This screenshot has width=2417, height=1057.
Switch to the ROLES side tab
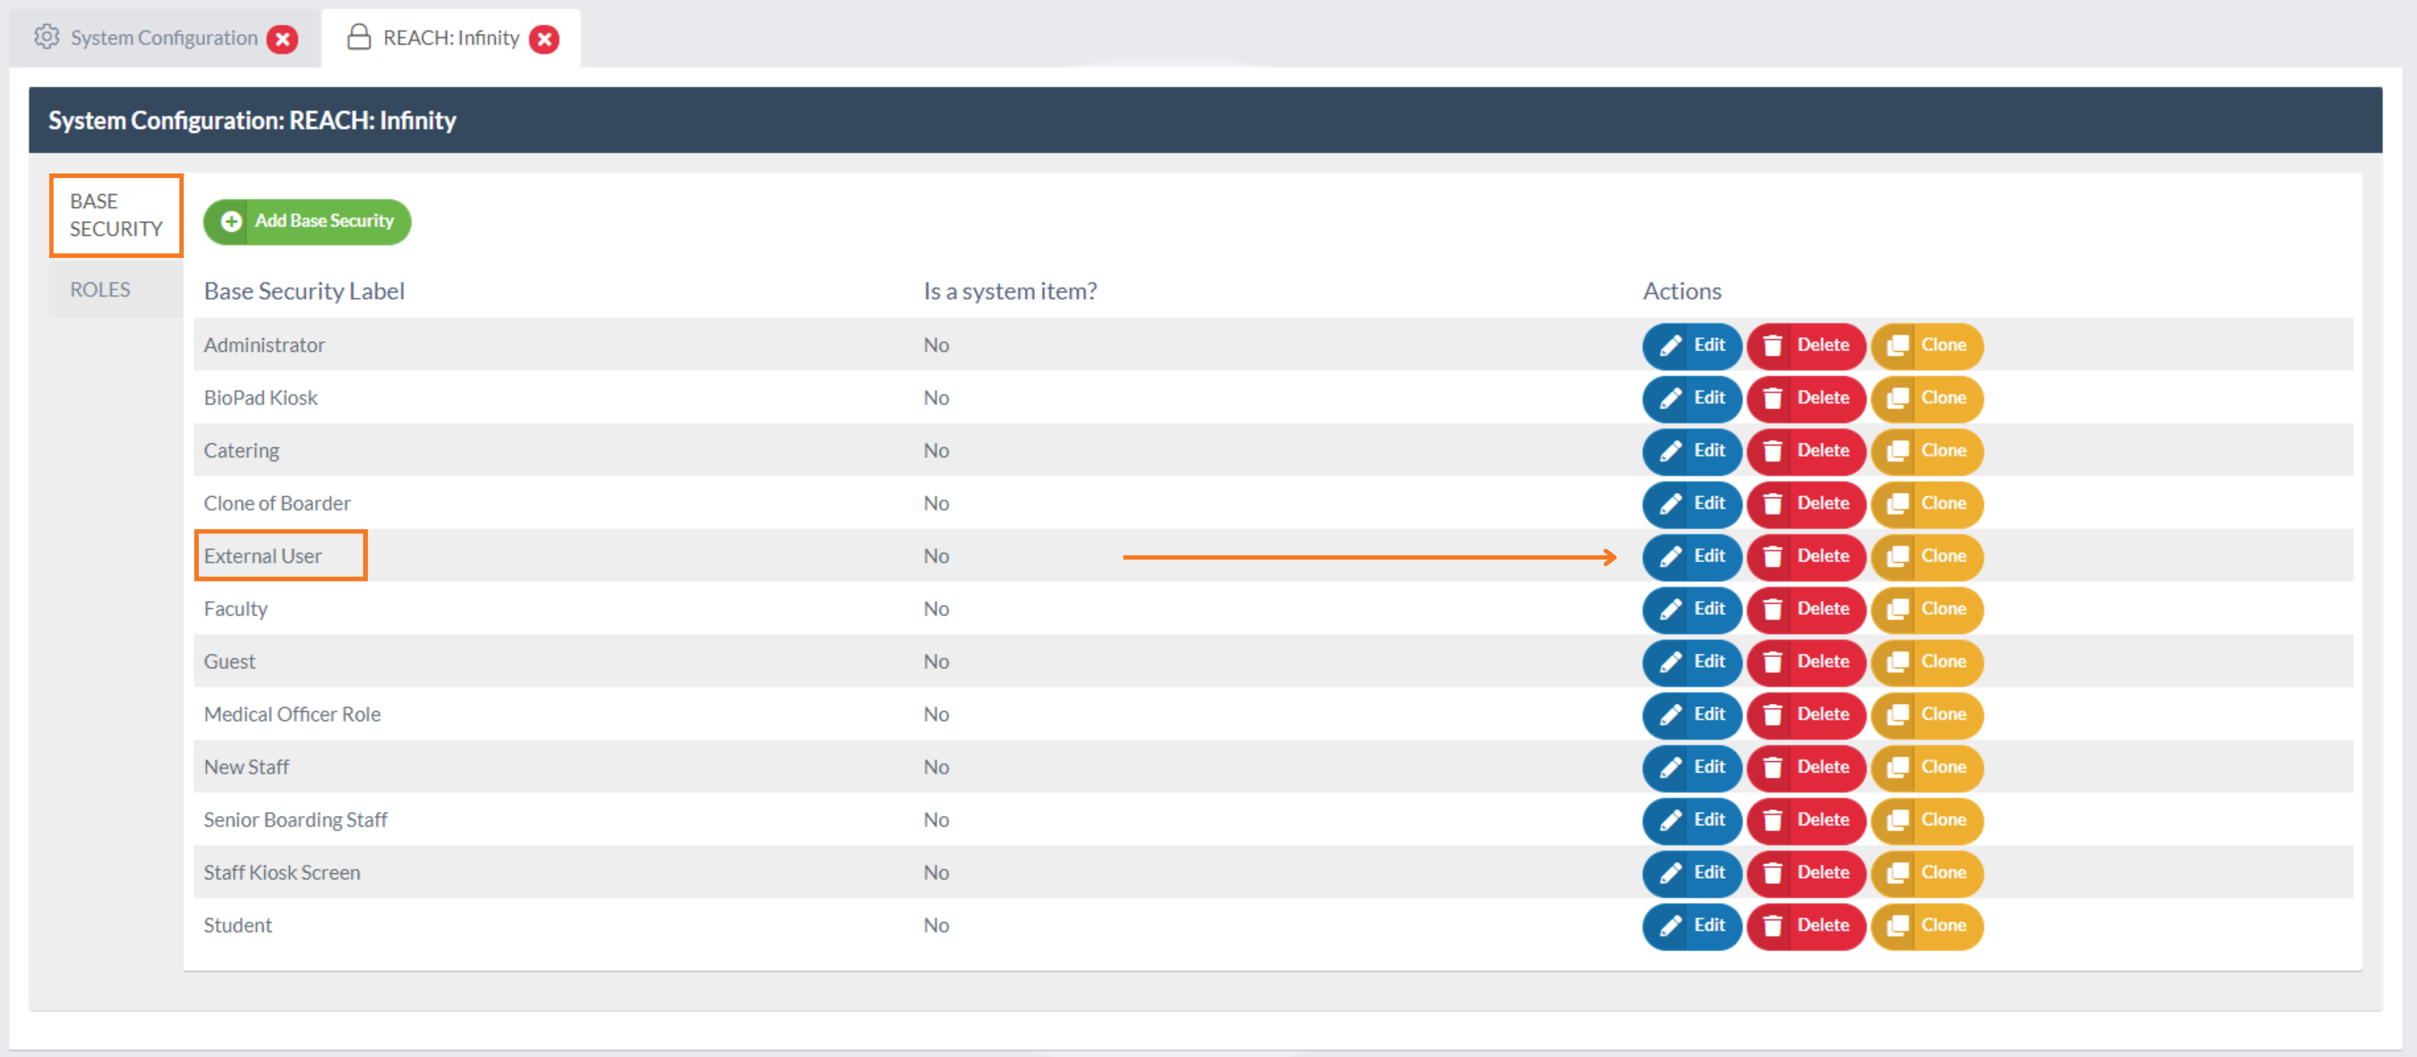point(101,290)
